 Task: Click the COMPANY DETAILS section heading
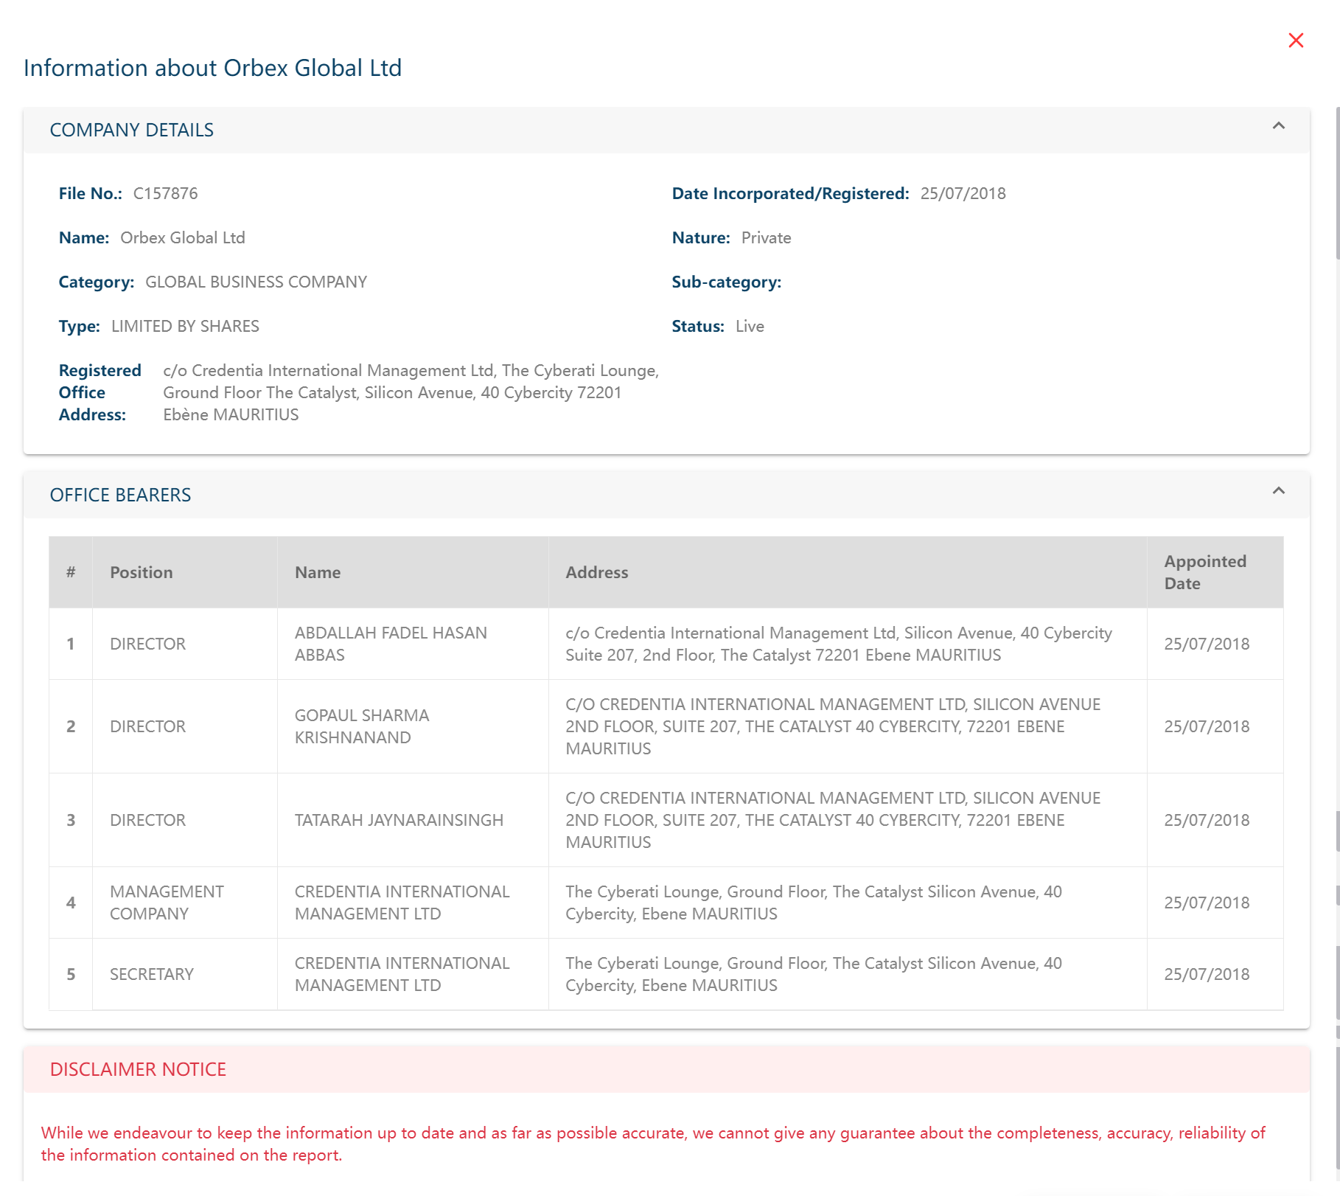132,131
